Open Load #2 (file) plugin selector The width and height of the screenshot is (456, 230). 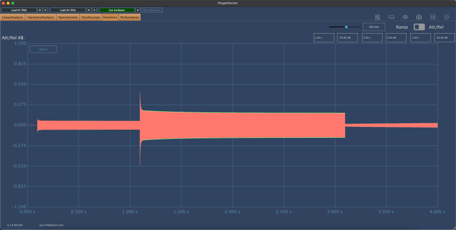coord(68,10)
